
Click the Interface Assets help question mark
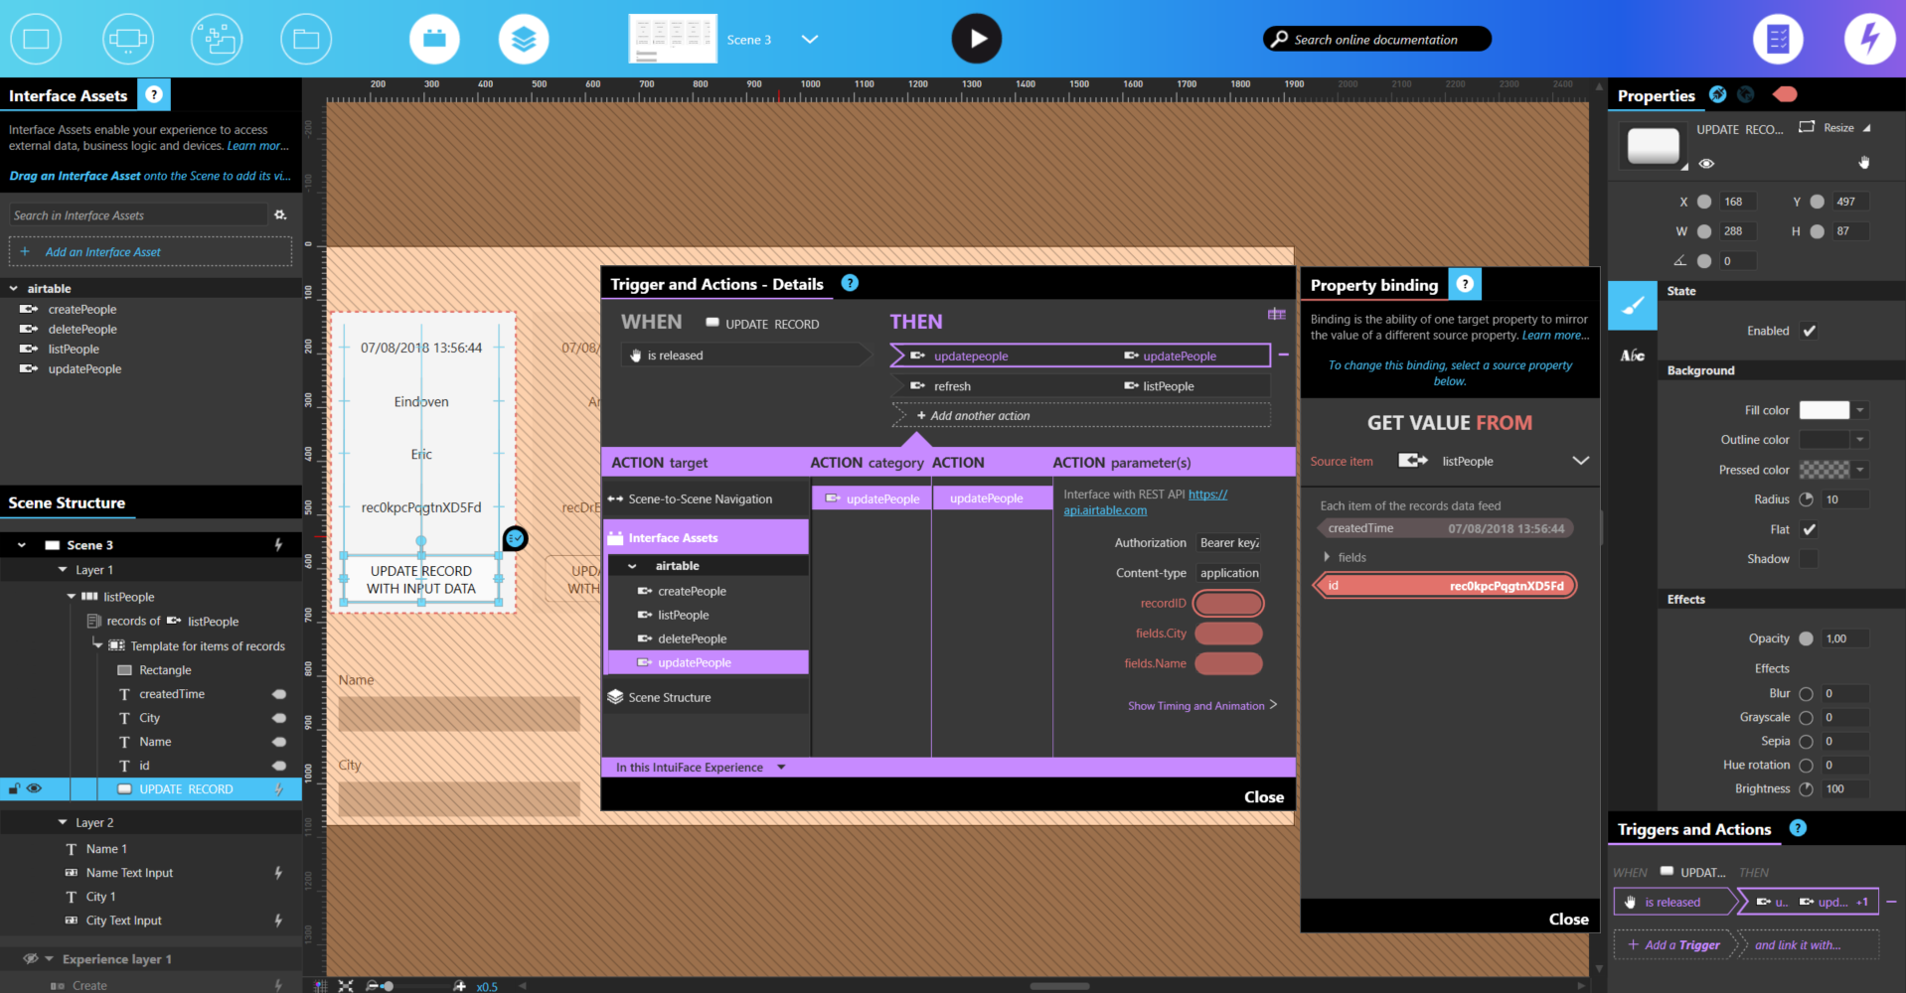pyautogui.click(x=154, y=94)
